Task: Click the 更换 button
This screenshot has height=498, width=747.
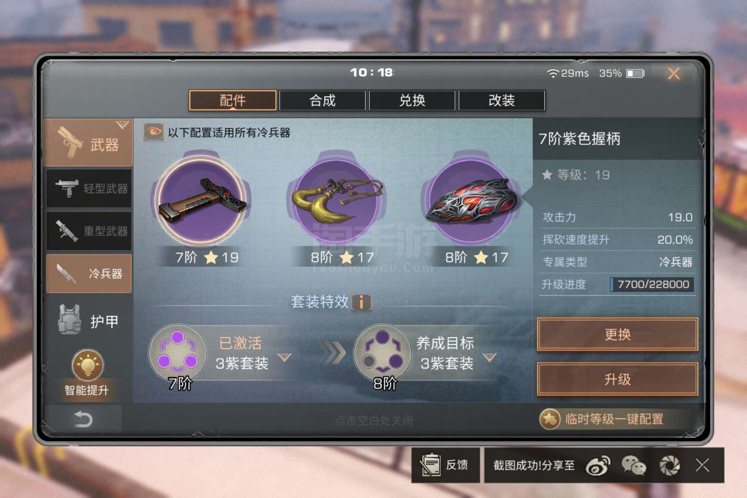Action: tap(618, 334)
